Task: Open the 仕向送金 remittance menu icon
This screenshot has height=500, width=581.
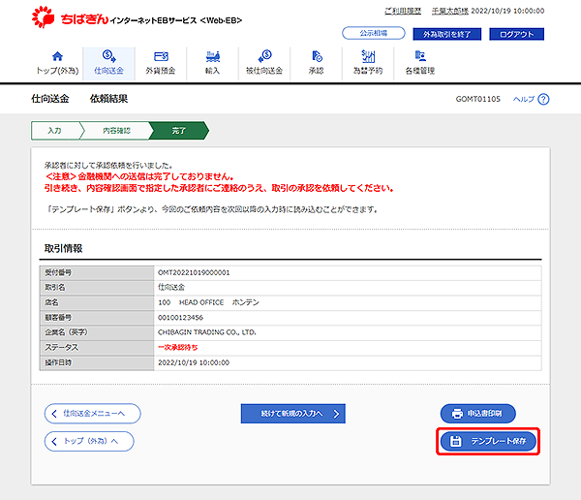Action: [x=108, y=56]
